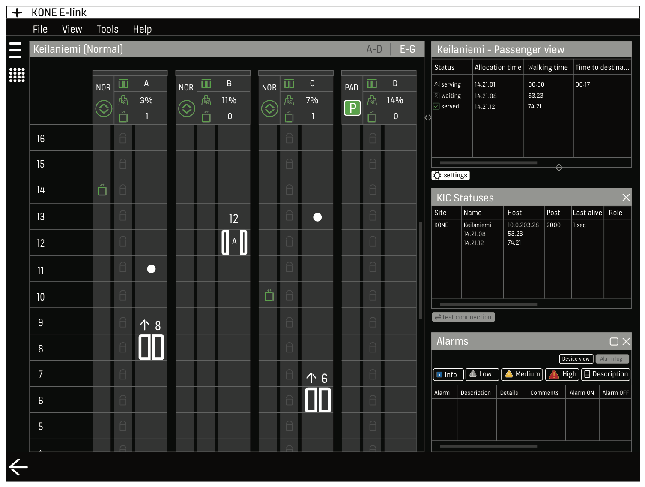Viewport: 645px width, 487px height.
Task: Open the Tools menu
Action: coord(107,29)
